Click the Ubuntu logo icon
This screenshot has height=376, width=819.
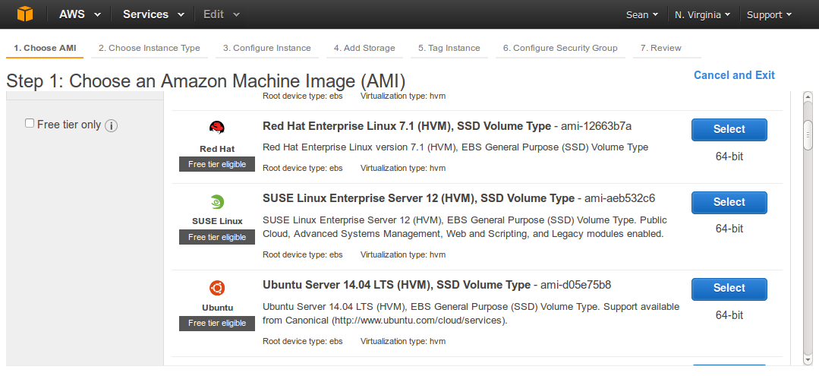point(217,288)
